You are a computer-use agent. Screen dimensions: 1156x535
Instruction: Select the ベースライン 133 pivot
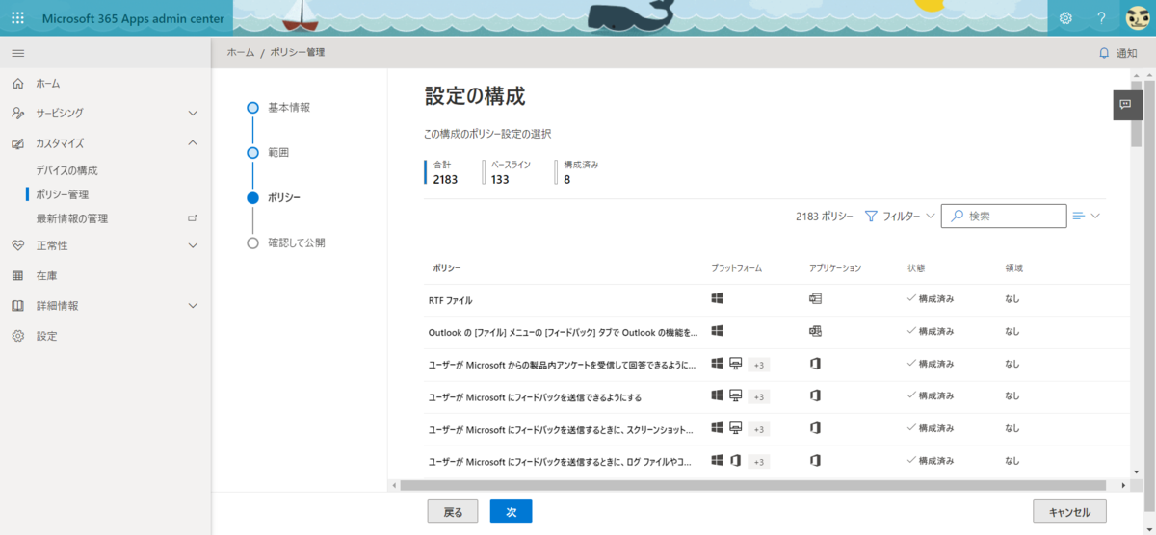(508, 172)
